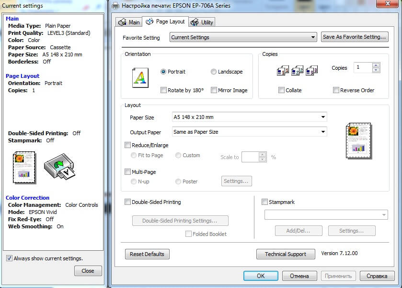The width and height of the screenshot is (402, 288).
Task: Select the Fit to Page radio button
Action: tap(134, 155)
